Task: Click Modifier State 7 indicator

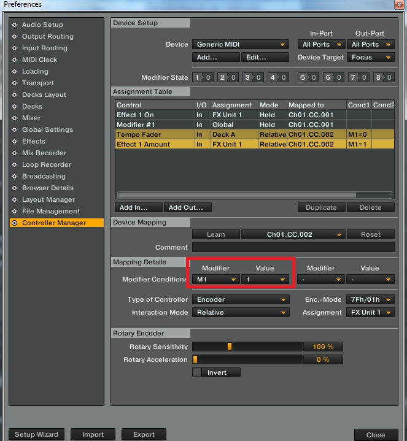Action: [359, 77]
